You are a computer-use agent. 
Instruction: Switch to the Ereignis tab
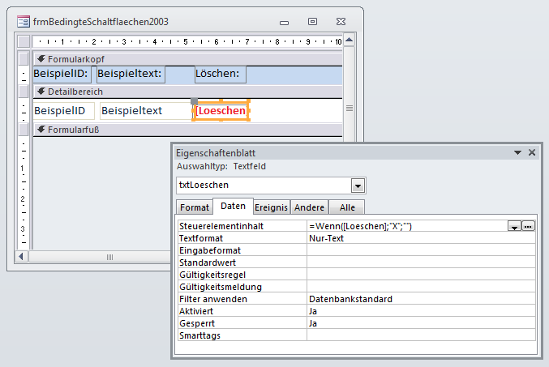pos(271,207)
